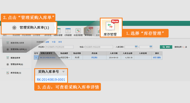Open calendar for 入库日期 start date
The width and height of the screenshot is (190, 103).
(x=136, y=47)
